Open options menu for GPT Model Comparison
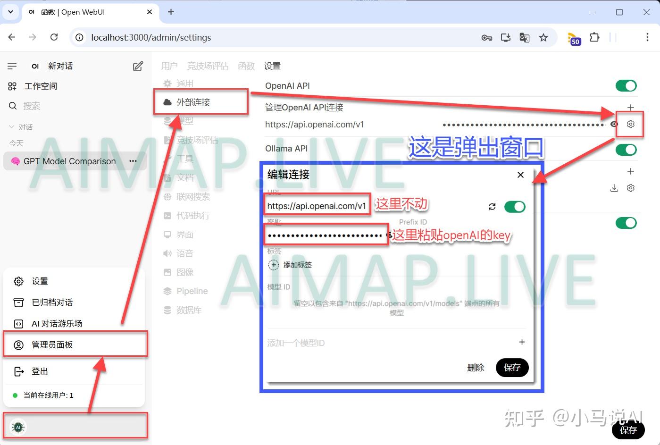Image resolution: width=660 pixels, height=445 pixels. pos(133,161)
